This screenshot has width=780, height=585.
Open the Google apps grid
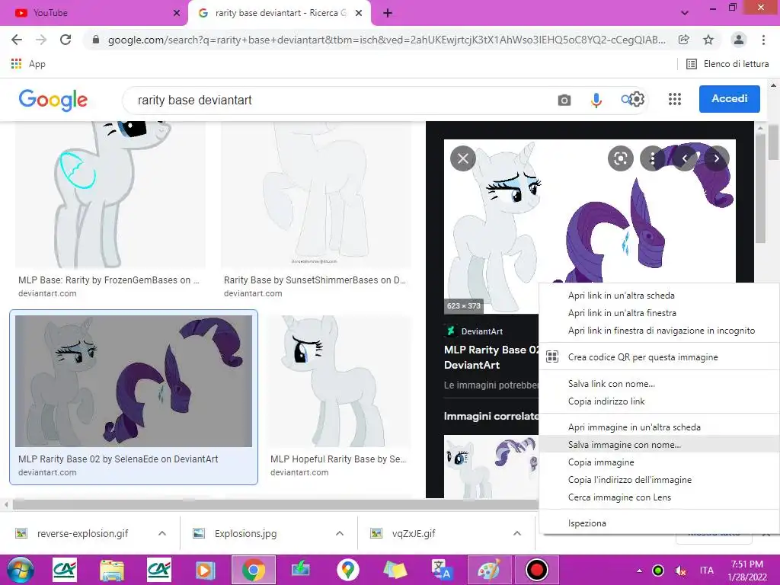(675, 100)
